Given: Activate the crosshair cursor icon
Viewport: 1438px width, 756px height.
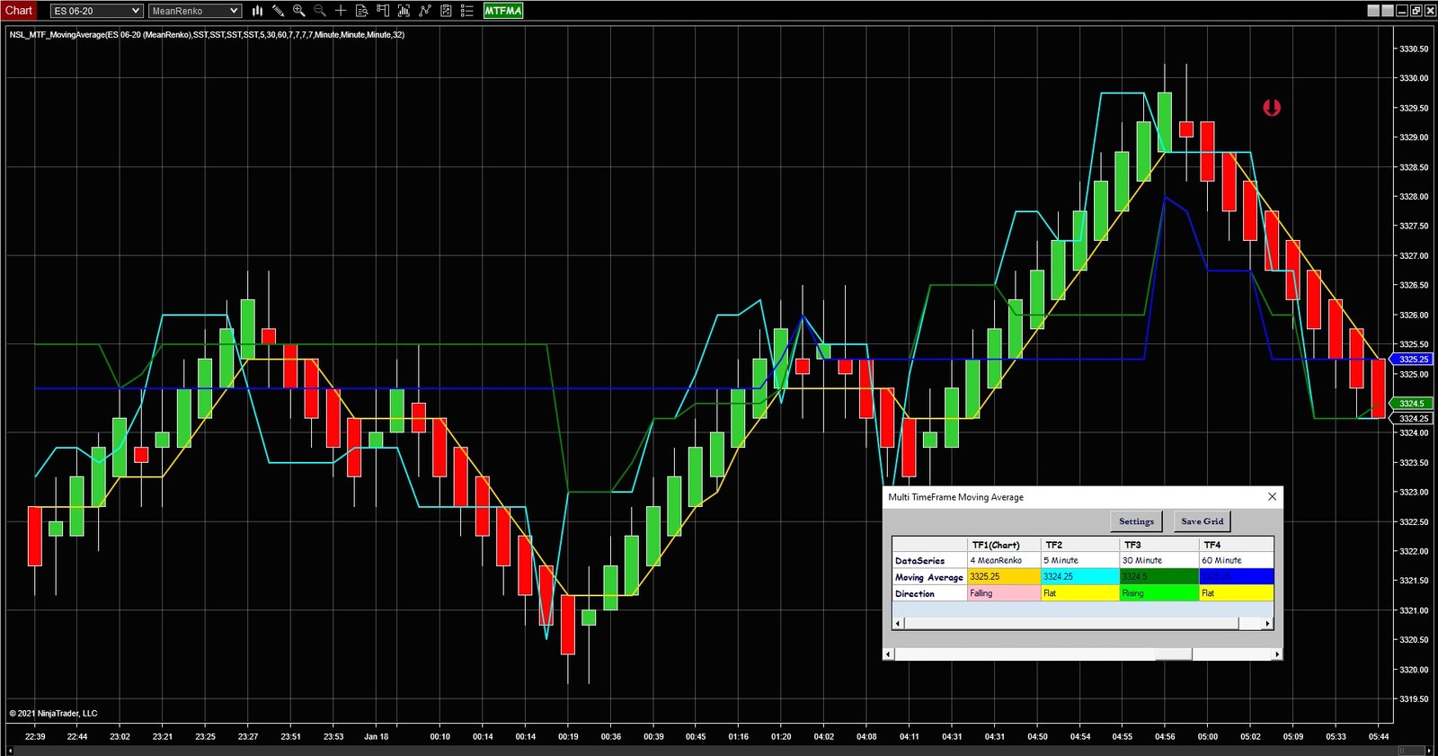Looking at the screenshot, I should (x=341, y=11).
